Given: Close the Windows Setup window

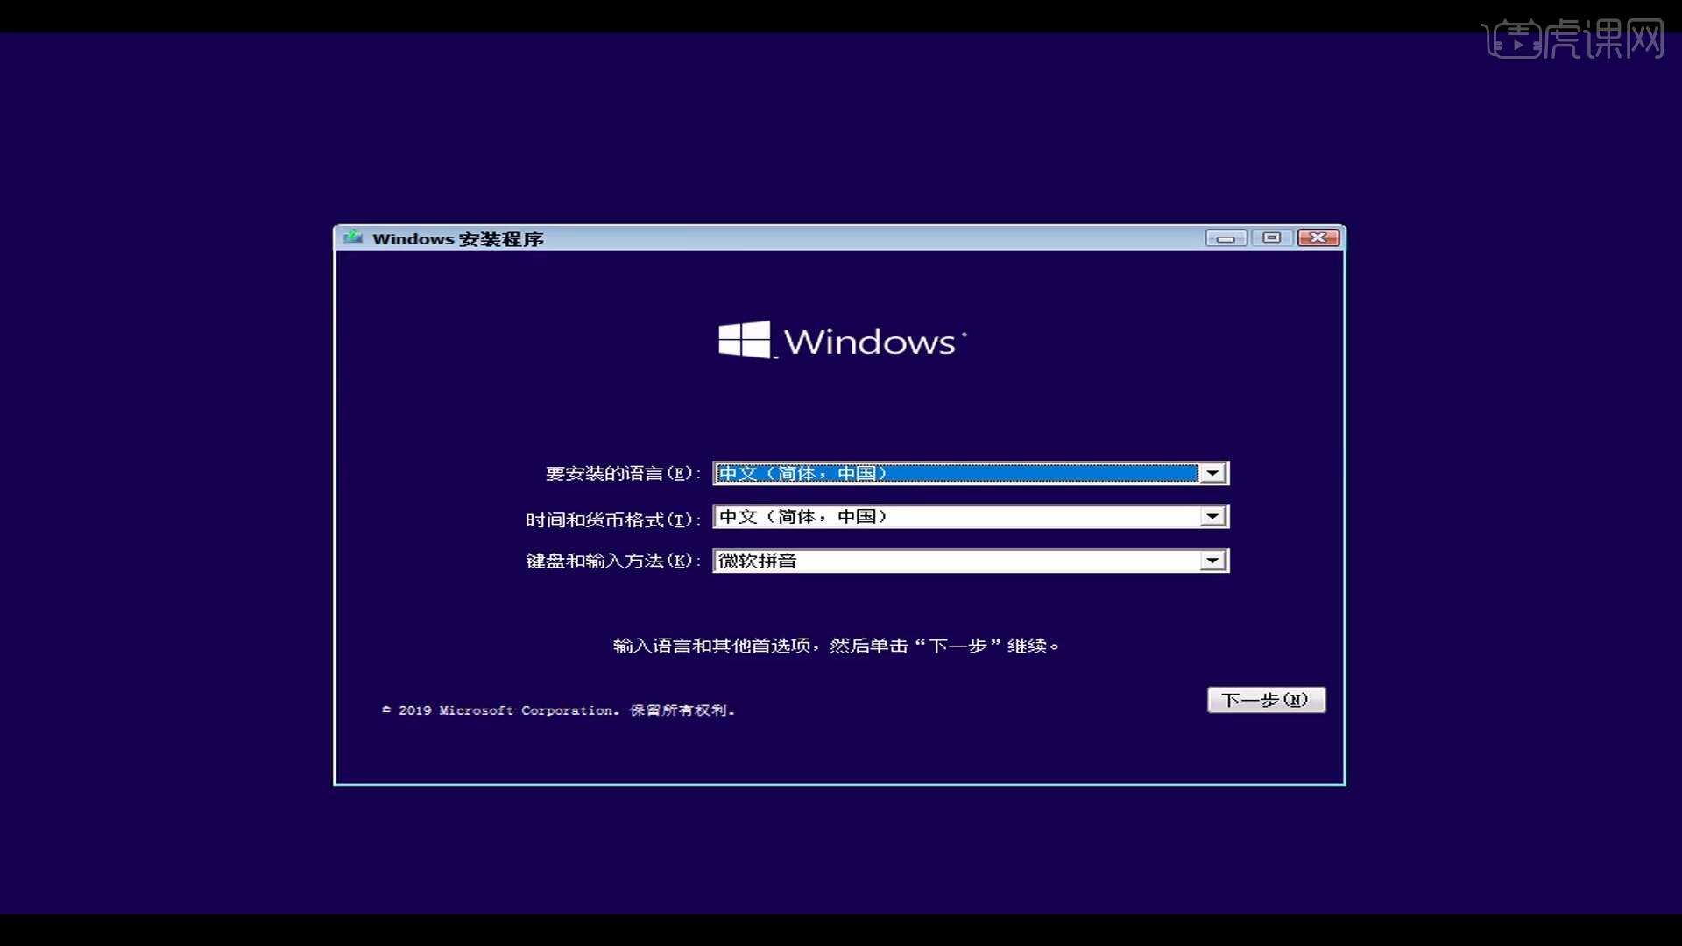Looking at the screenshot, I should pyautogui.click(x=1318, y=238).
